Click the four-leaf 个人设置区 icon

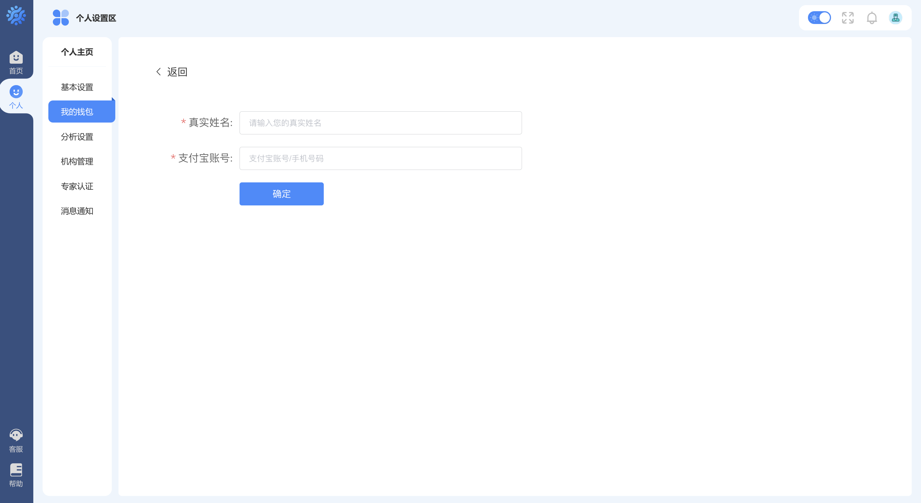pyautogui.click(x=61, y=18)
